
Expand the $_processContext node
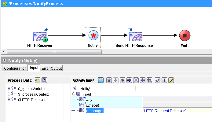click(9, 94)
